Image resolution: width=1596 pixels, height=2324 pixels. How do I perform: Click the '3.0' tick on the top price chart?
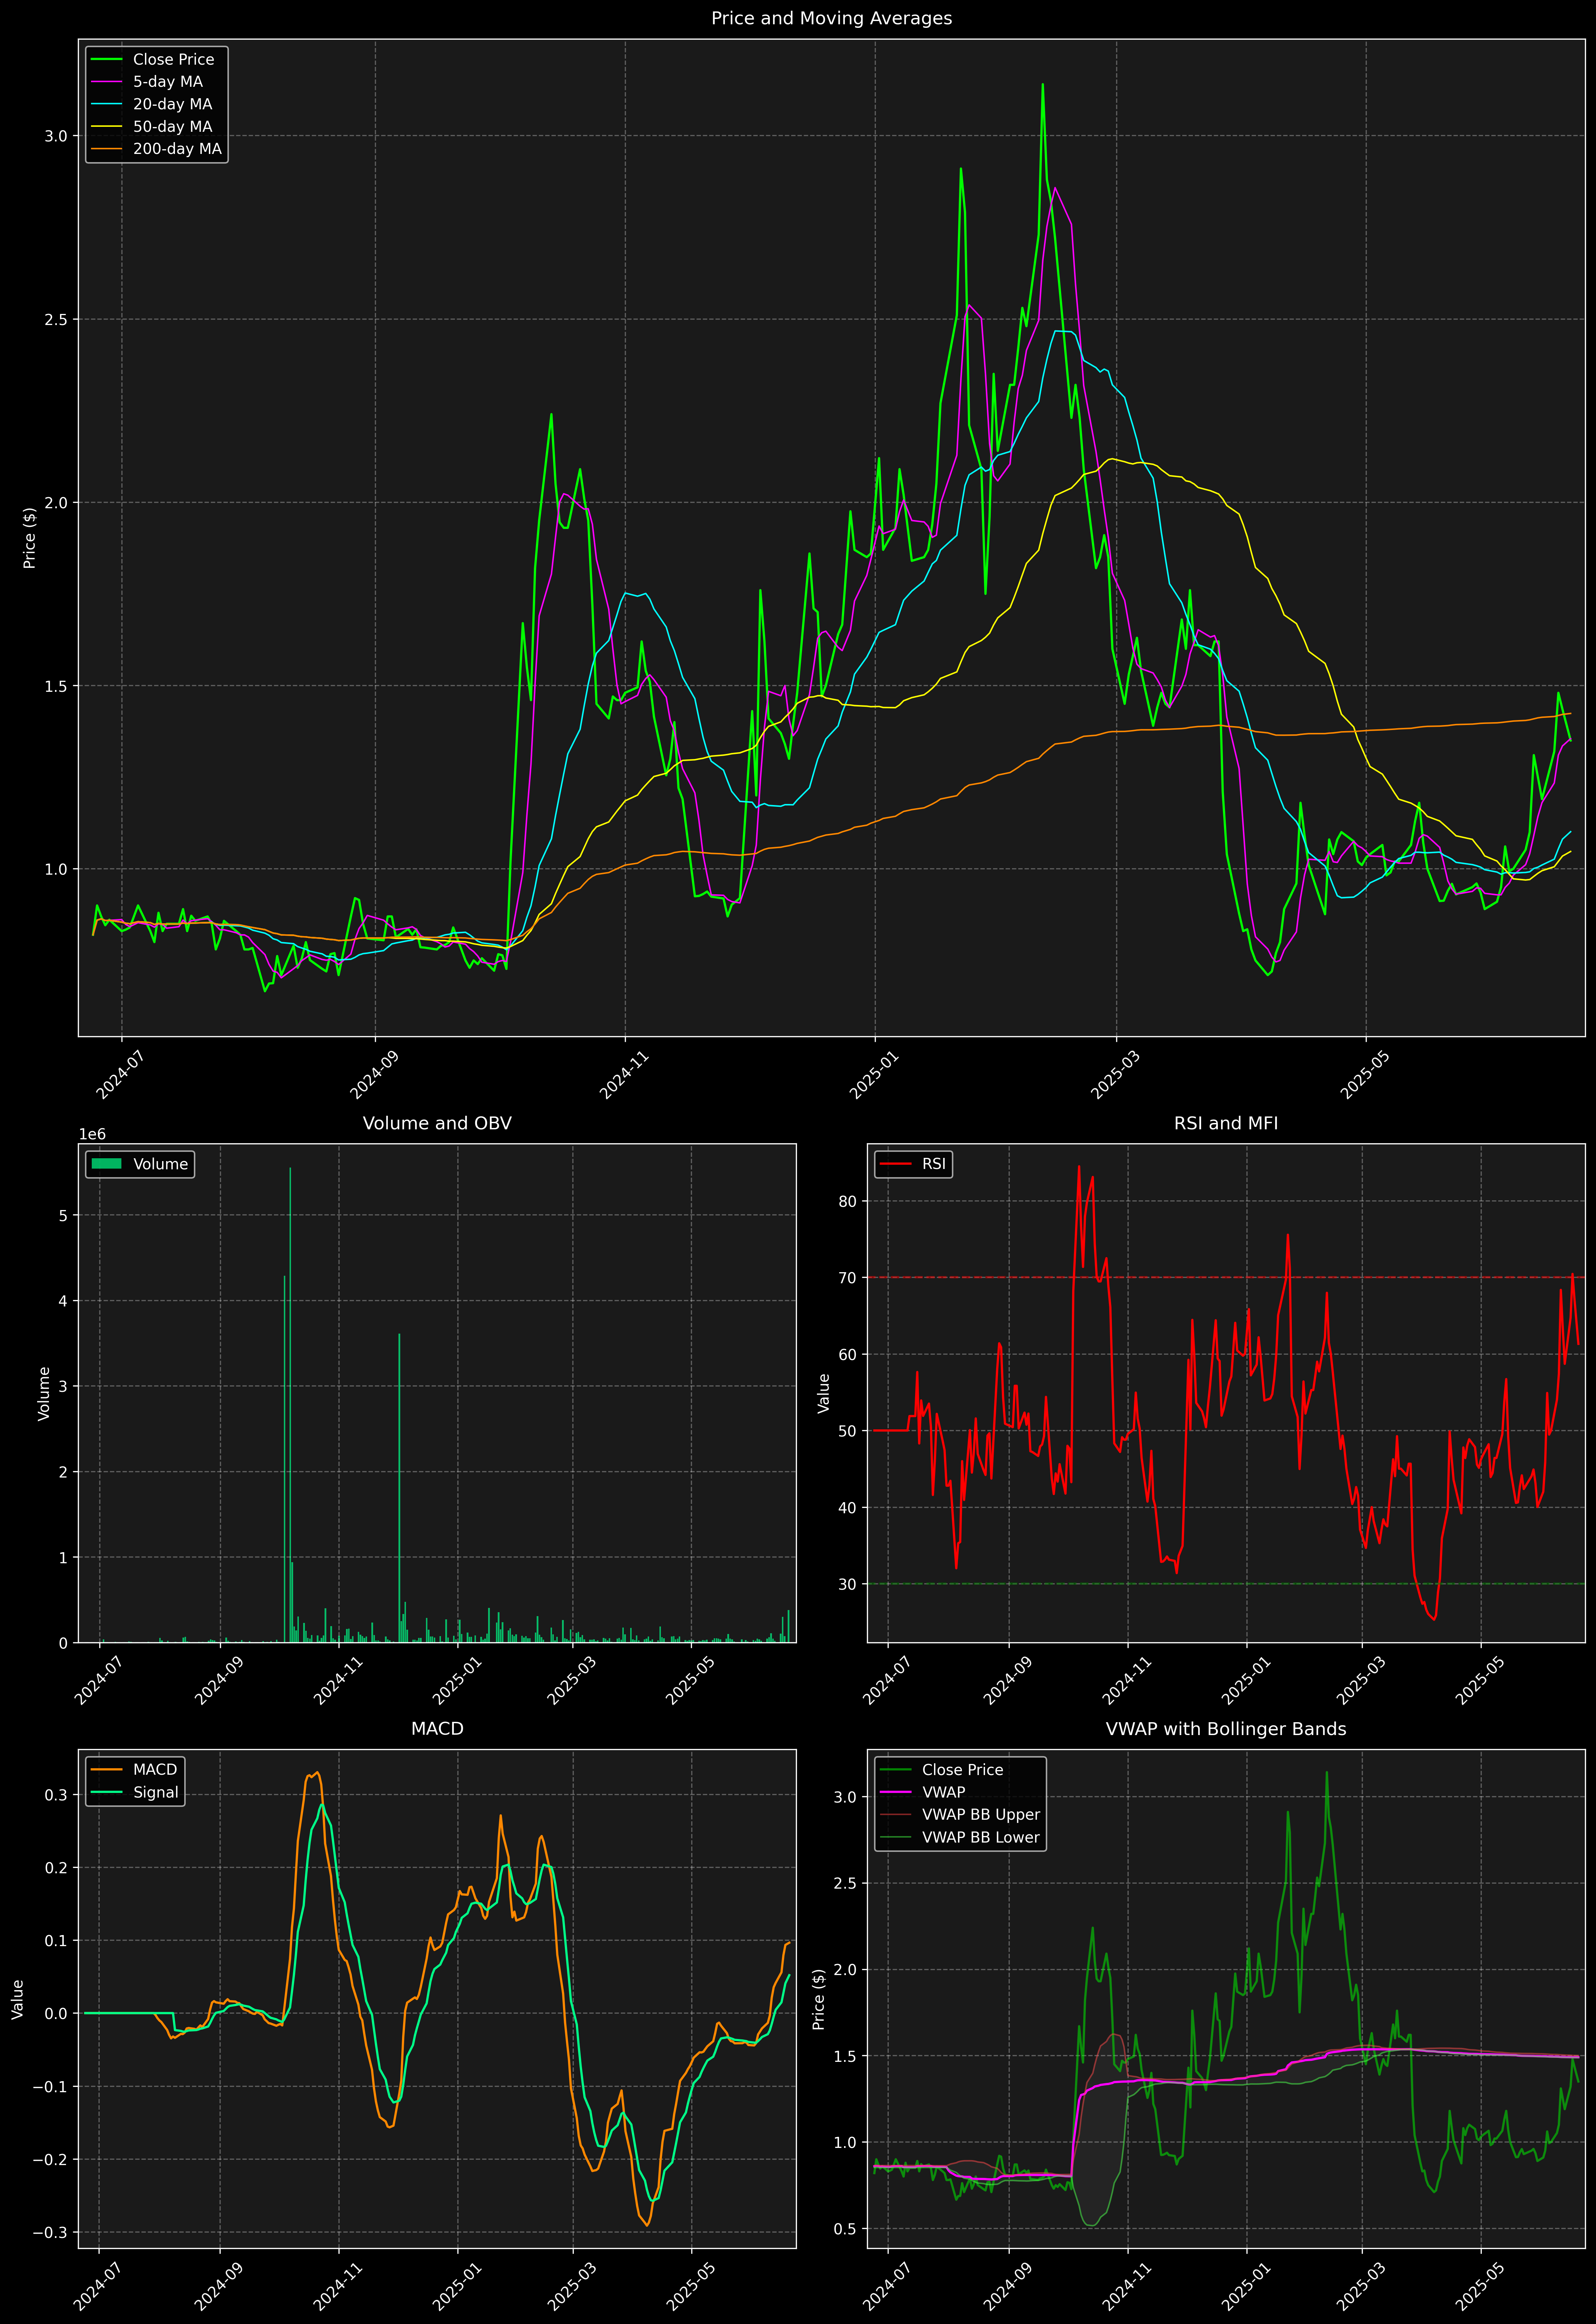(x=56, y=136)
